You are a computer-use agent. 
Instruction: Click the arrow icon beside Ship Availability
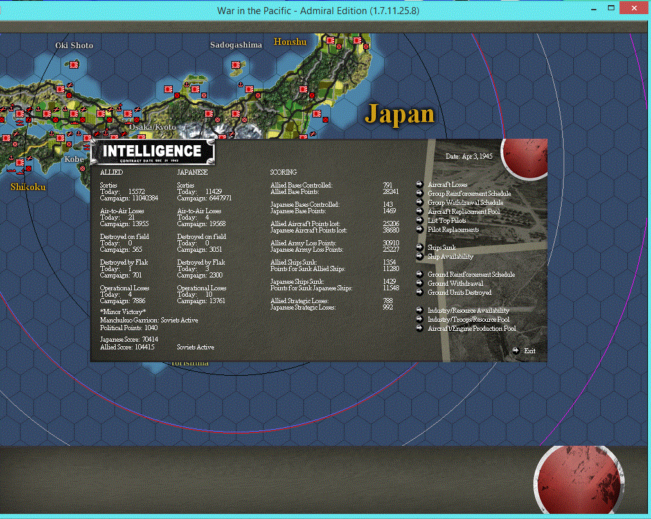(x=420, y=256)
